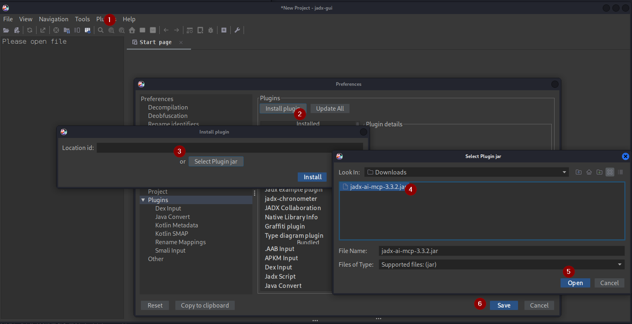The width and height of the screenshot is (632, 324).
Task: Switch file chooser to details view
Action: click(620, 172)
